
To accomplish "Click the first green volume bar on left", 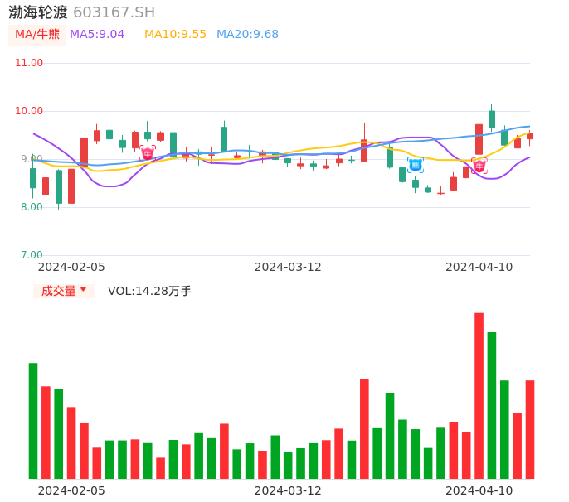I will (x=33, y=421).
